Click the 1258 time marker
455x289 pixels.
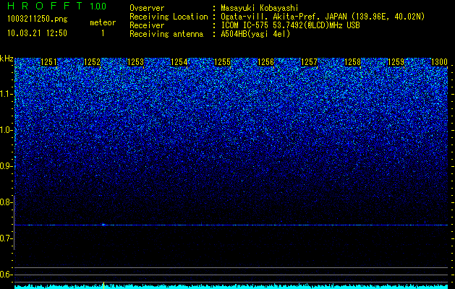click(352, 62)
